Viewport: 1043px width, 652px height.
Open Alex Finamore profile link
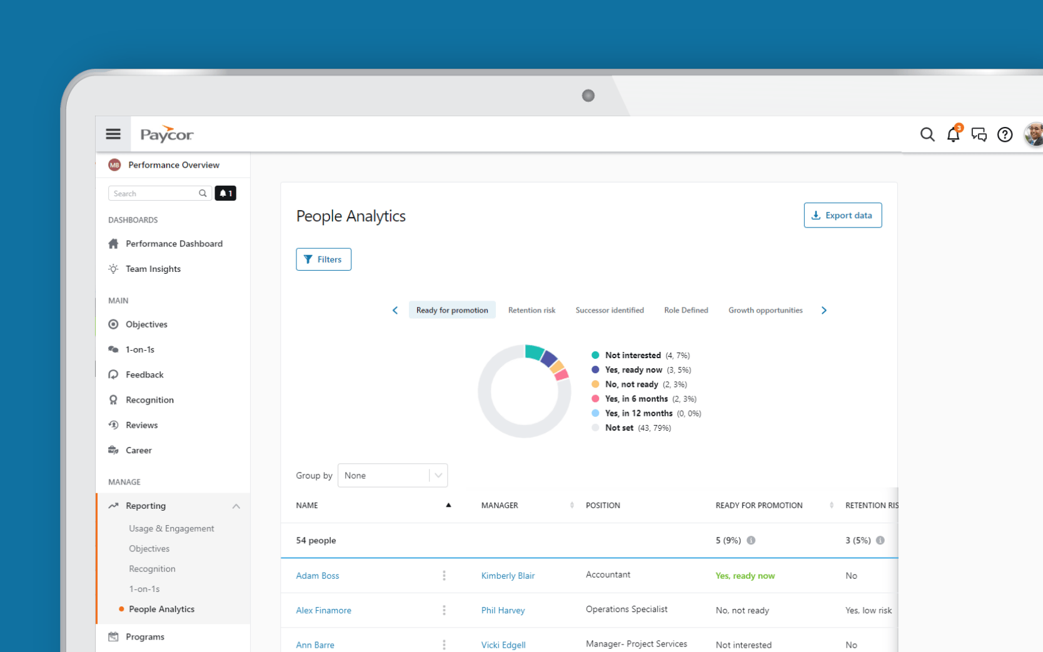[323, 610]
